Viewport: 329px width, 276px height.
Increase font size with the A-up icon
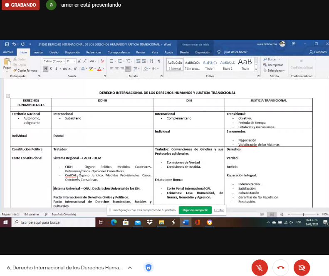(79, 61)
